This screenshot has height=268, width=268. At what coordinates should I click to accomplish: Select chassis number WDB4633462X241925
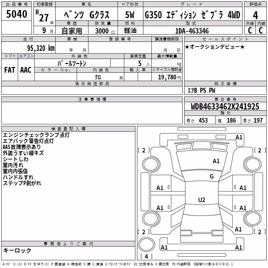pos(225,107)
